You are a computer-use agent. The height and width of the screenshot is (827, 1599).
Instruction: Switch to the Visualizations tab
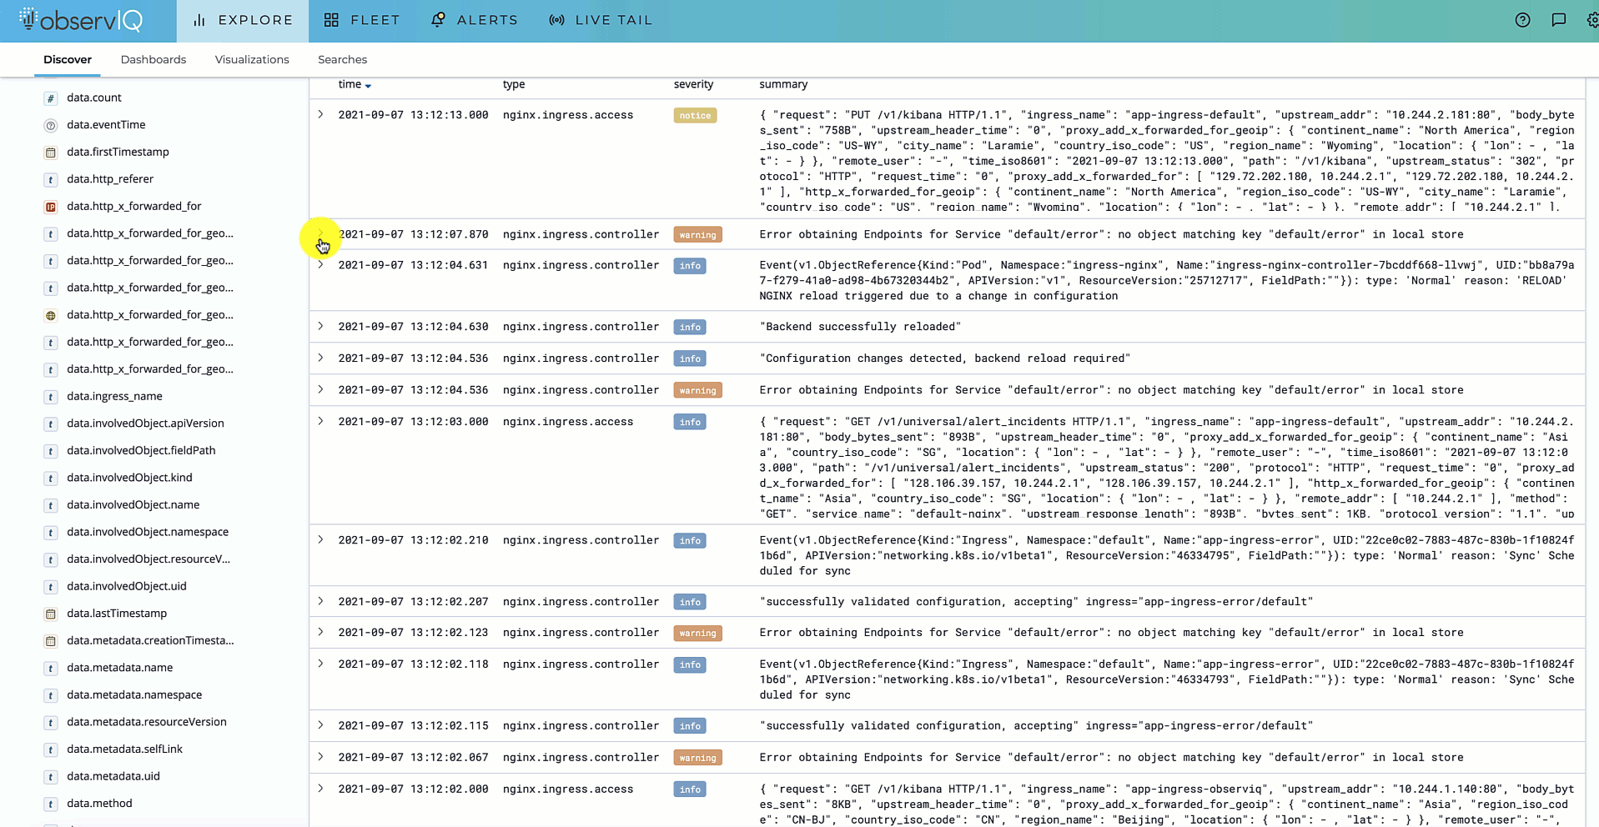coord(252,59)
